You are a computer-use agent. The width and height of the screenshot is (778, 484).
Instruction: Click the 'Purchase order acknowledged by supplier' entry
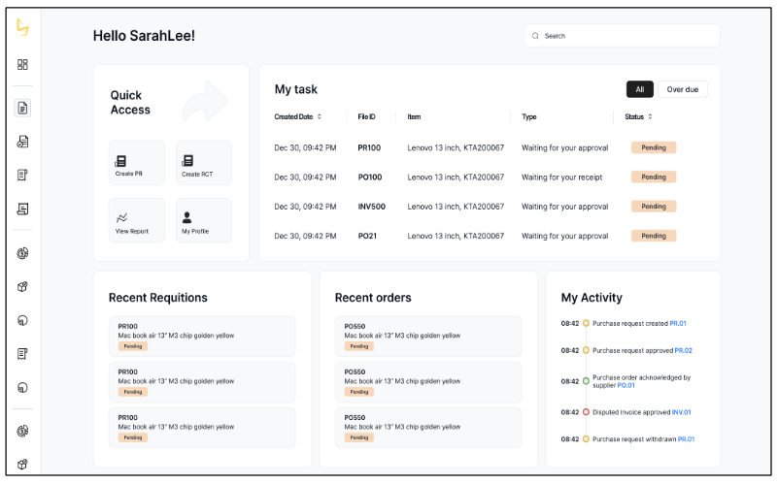point(642,381)
